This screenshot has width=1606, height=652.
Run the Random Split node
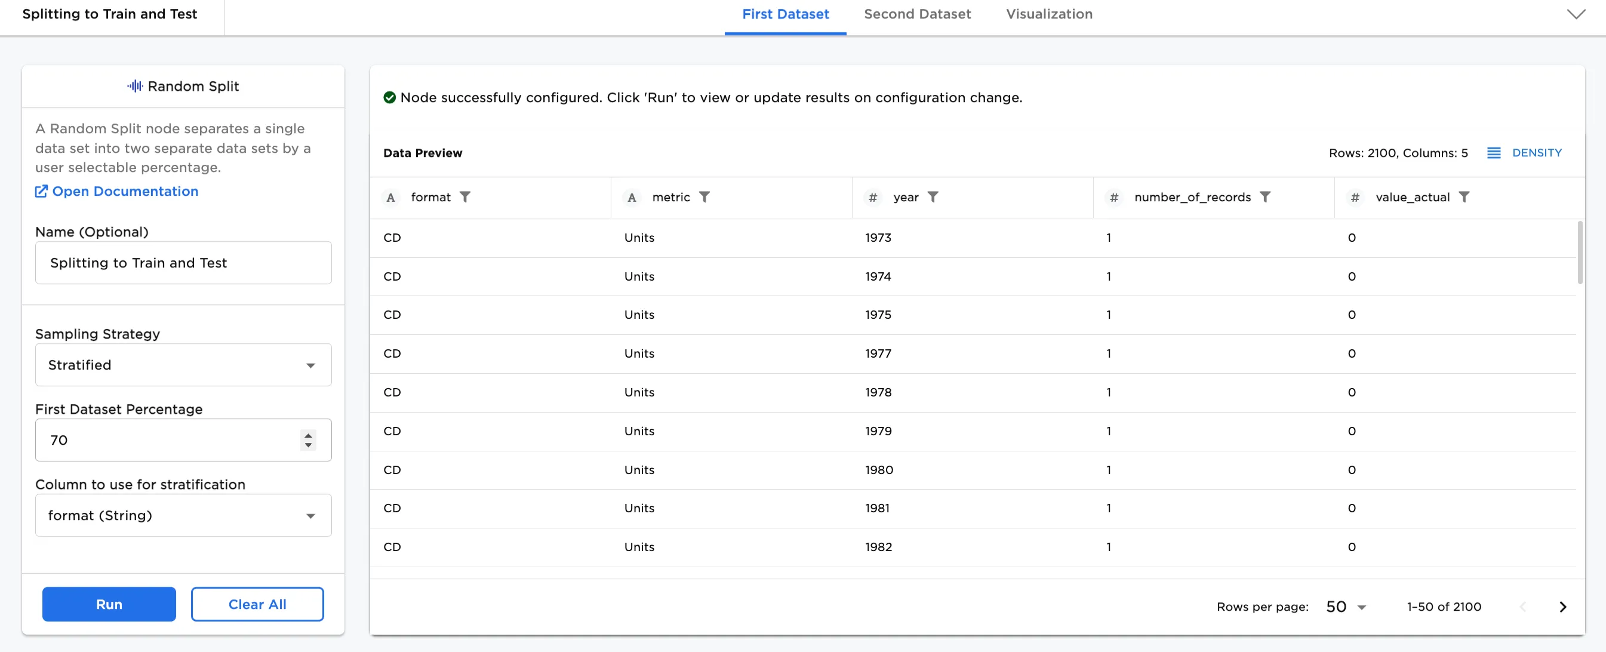pos(109,604)
